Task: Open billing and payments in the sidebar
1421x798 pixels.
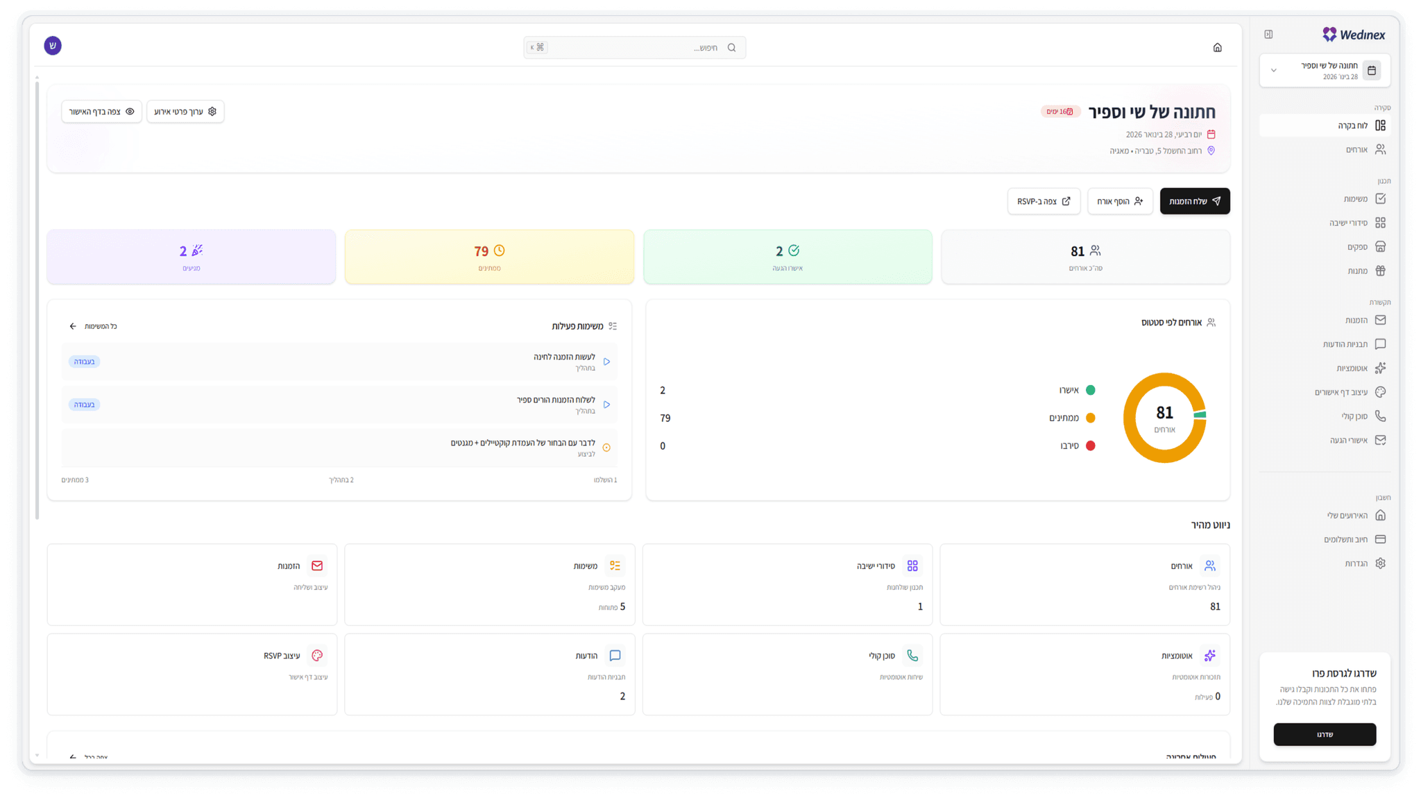Action: (x=1353, y=539)
